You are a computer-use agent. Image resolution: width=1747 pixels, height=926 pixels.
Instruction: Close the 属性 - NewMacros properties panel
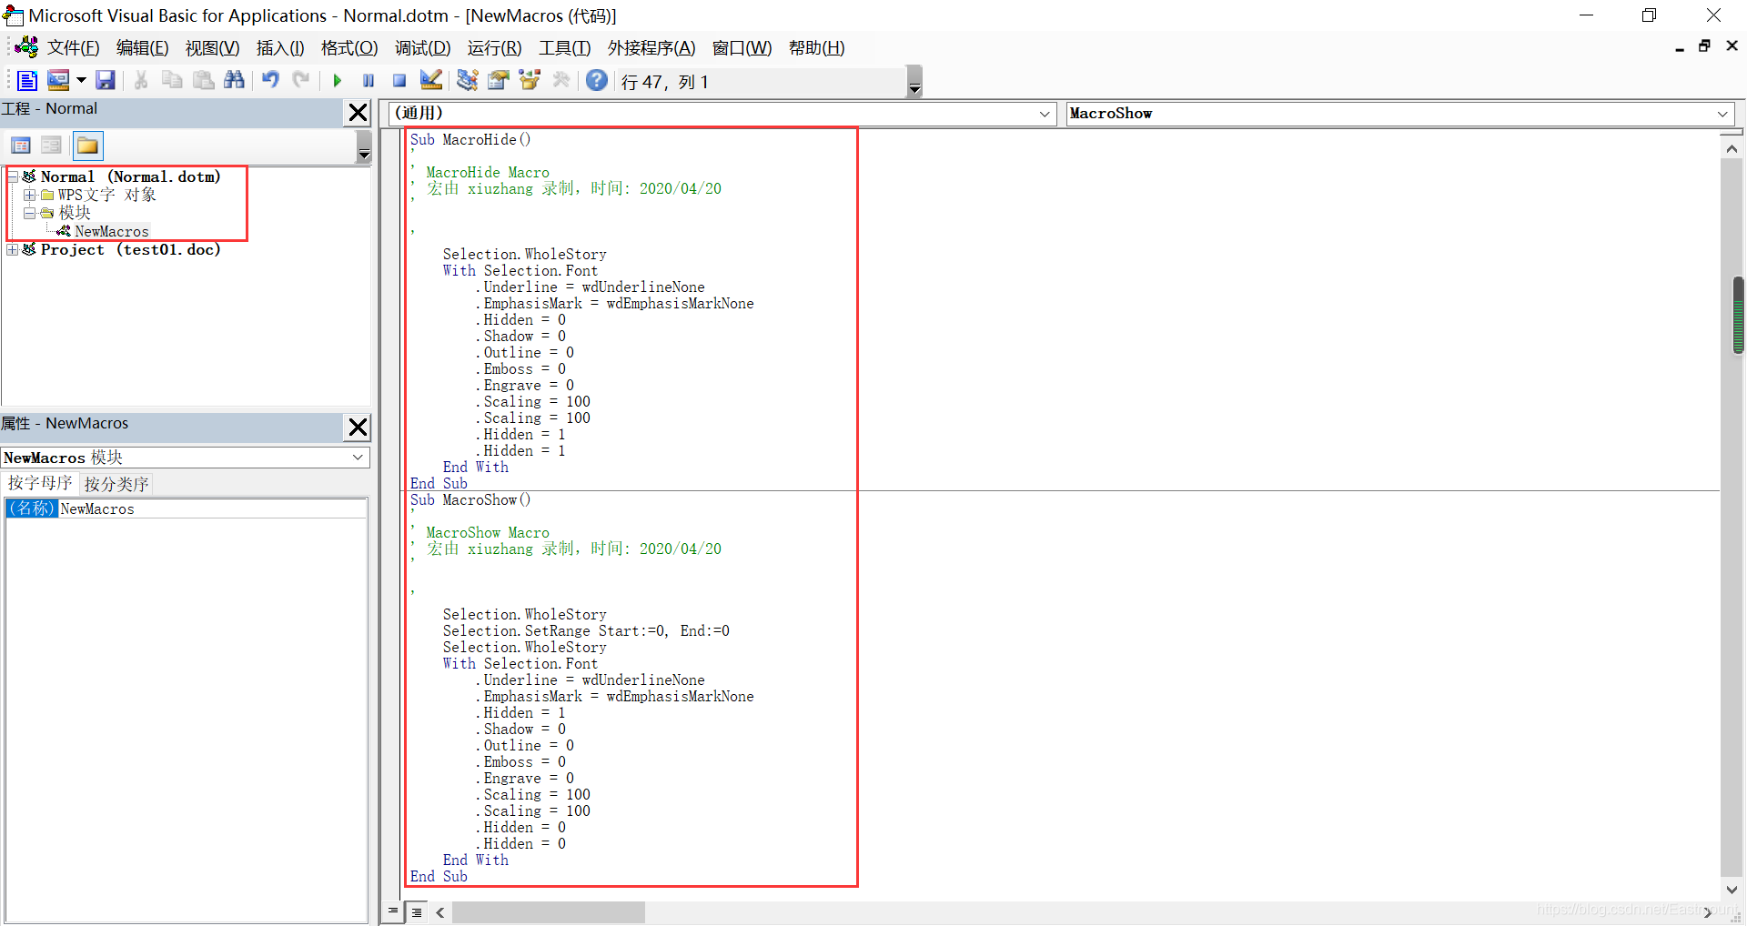point(358,427)
